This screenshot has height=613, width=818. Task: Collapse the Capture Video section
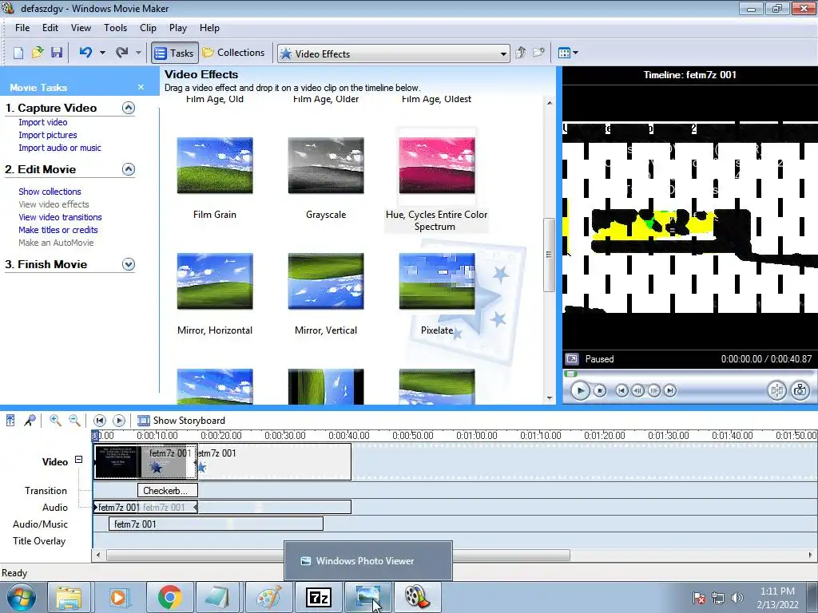(129, 108)
